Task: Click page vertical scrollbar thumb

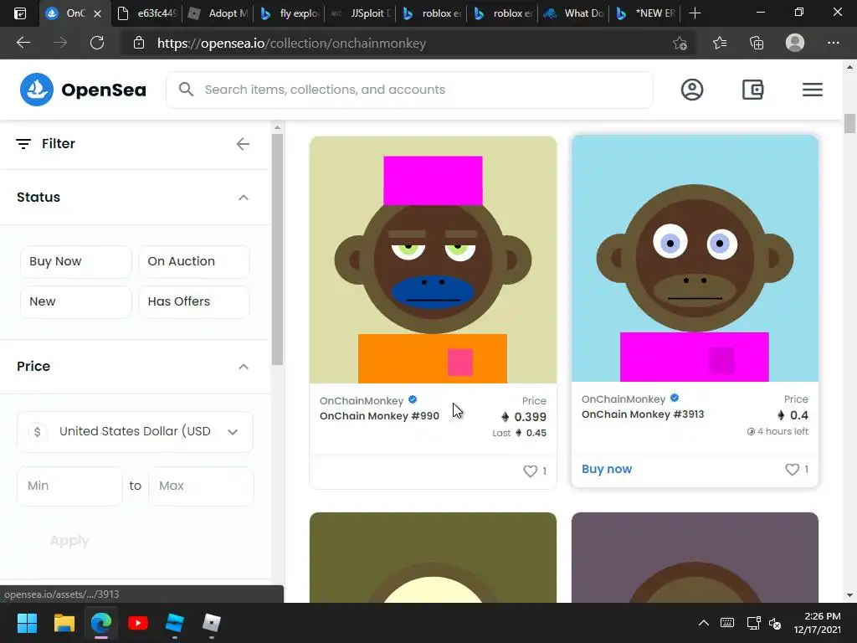Action: click(849, 124)
